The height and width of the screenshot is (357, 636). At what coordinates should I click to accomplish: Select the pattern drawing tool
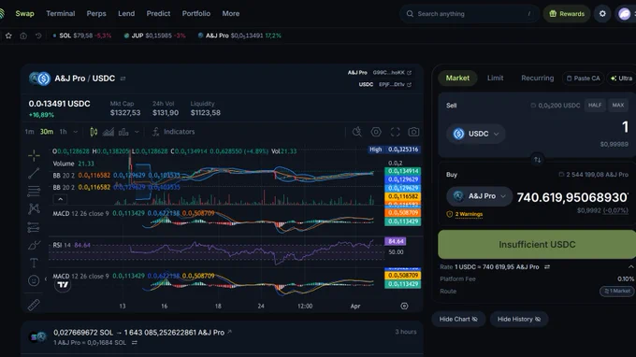click(x=34, y=208)
